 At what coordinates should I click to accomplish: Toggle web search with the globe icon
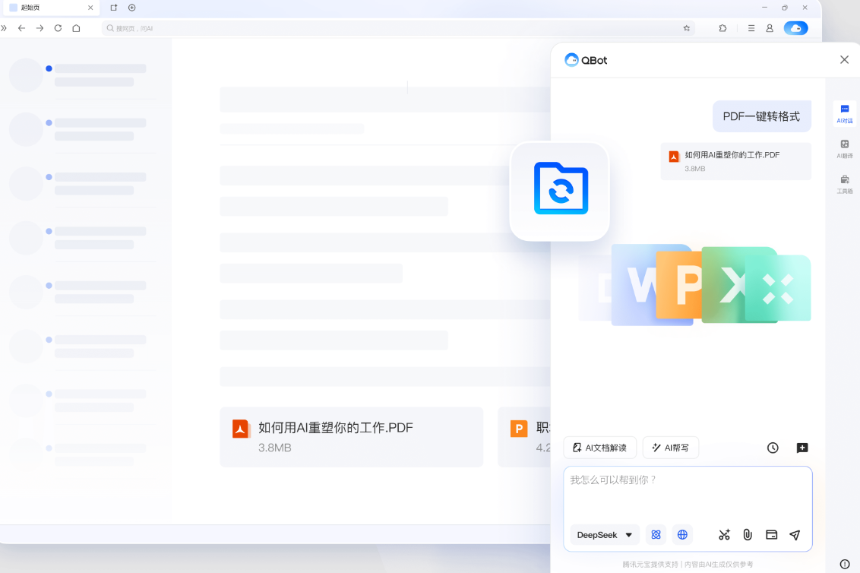point(682,534)
